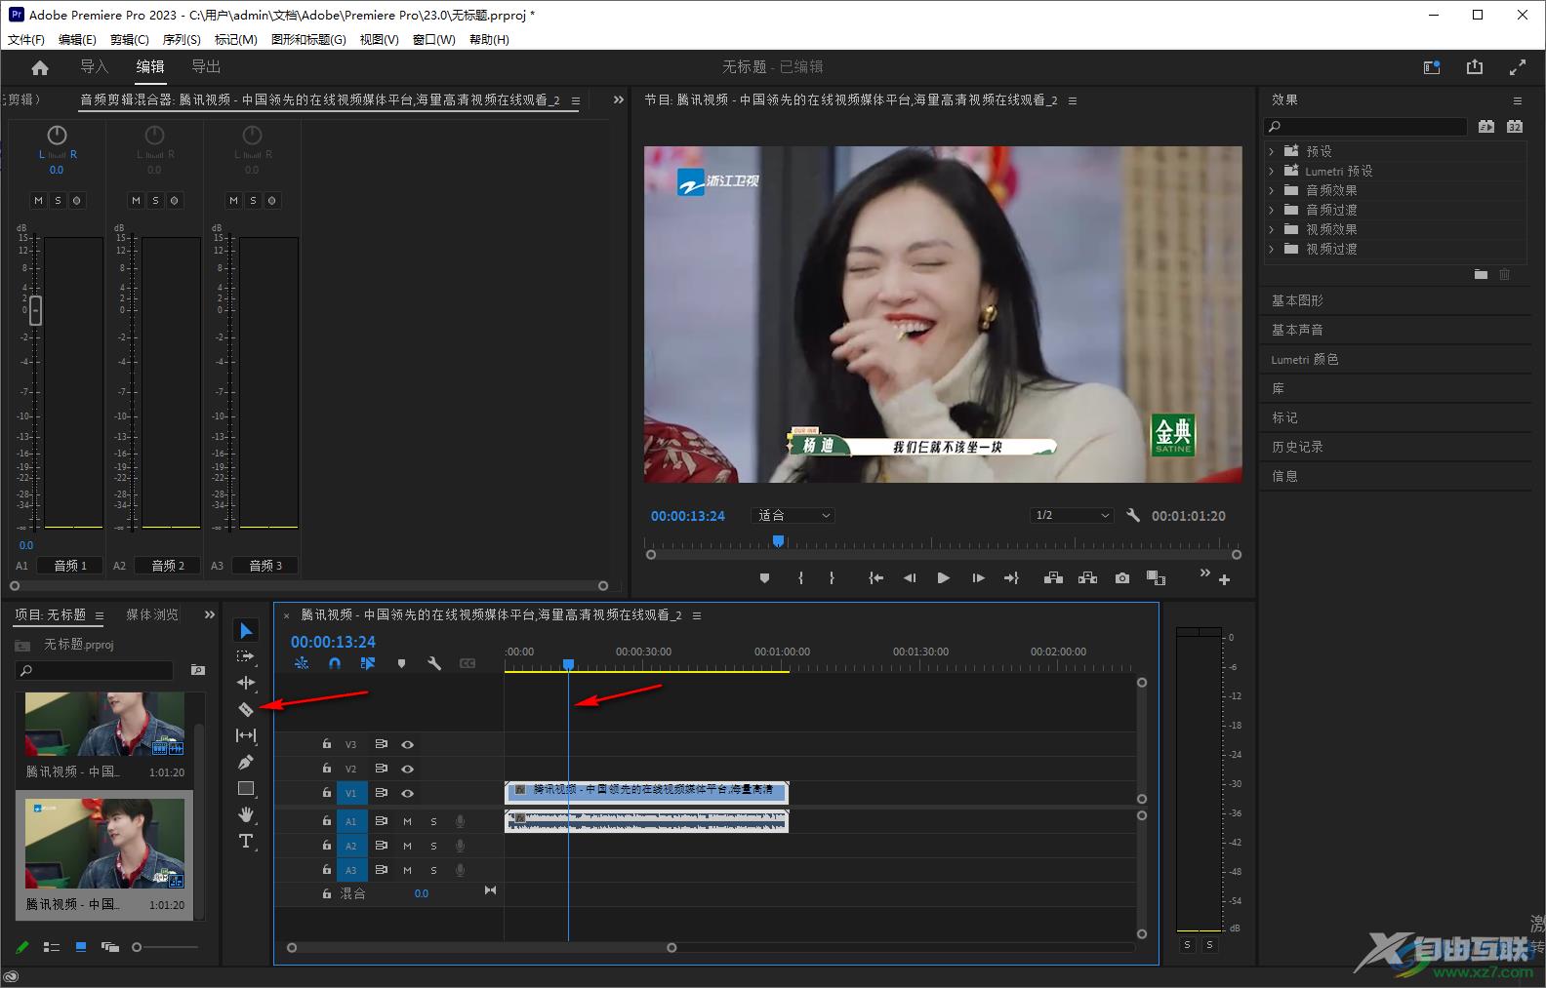Screen dimensions: 1546x988
Task: Toggle snap in timeline magnet icon
Action: 335,663
